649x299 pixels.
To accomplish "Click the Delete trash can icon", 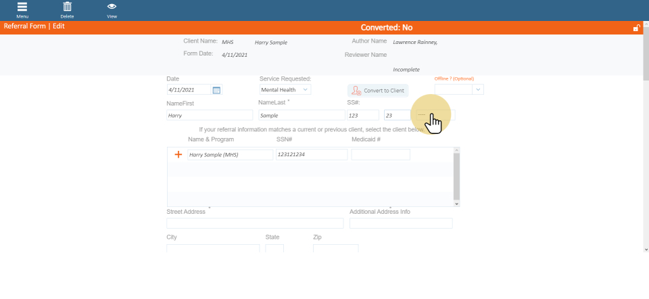I will 67,7.
